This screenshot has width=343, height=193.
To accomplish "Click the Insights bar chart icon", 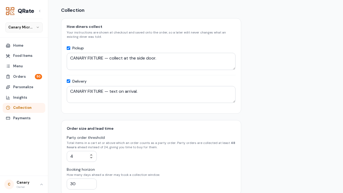I will point(8,98).
